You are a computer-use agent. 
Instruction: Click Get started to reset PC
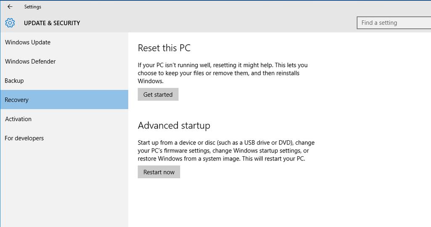click(x=158, y=94)
